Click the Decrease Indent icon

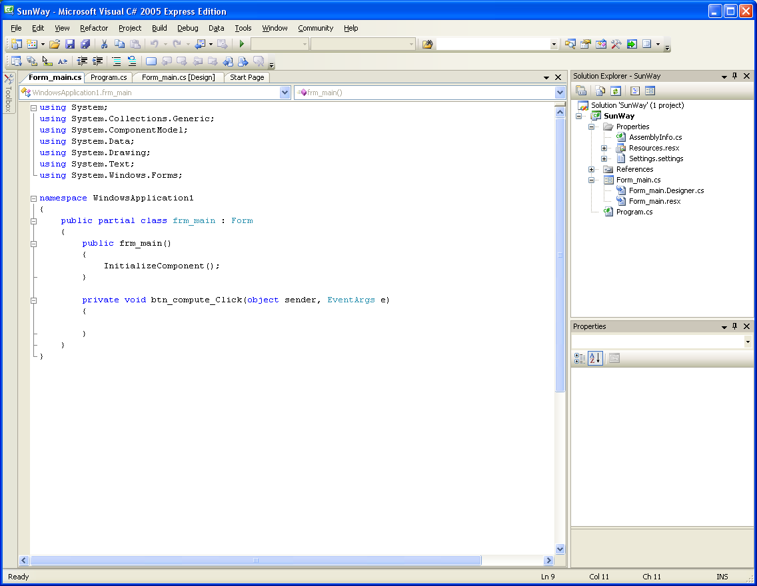pyautogui.click(x=83, y=61)
